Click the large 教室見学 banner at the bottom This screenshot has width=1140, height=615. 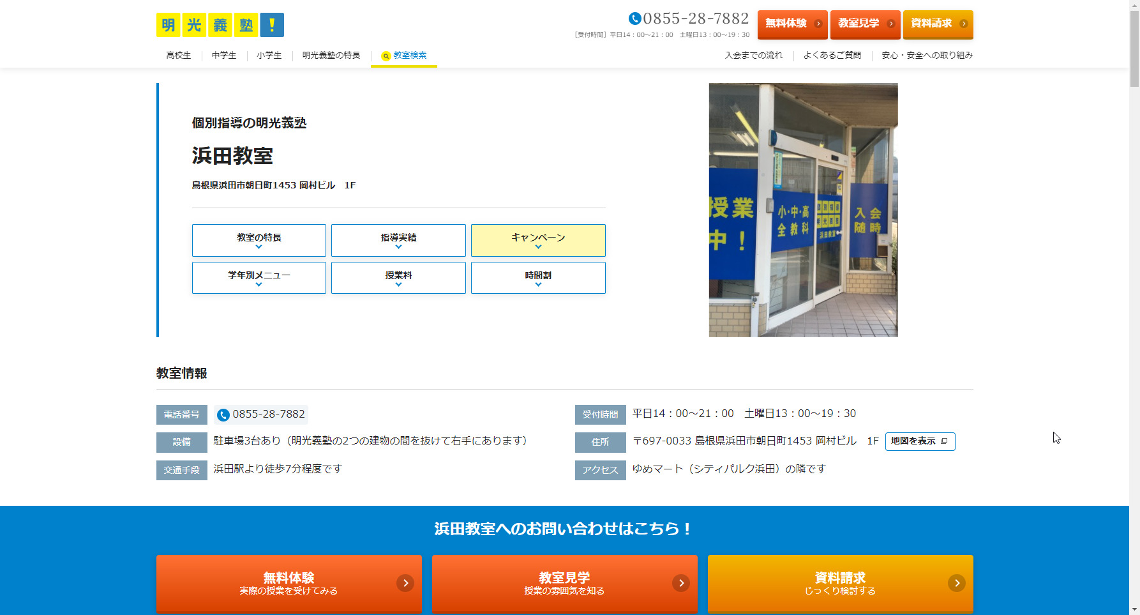coord(565,584)
